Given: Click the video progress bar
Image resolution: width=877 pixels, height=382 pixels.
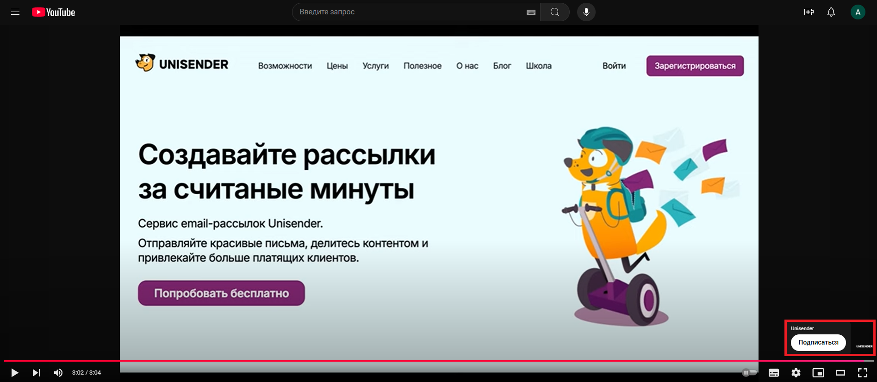Looking at the screenshot, I should point(439,361).
